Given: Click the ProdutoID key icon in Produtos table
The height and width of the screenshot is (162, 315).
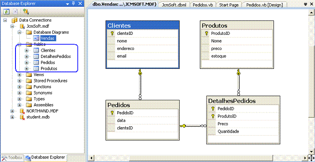Looking at the screenshot, I should click(x=207, y=34).
